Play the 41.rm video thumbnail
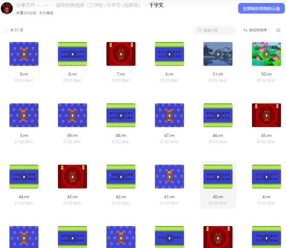Viewport: 286px width, 248px height. pos(169,177)
